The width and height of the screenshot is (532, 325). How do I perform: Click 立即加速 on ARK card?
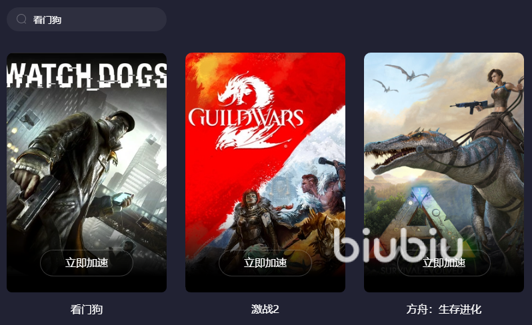[x=444, y=262]
